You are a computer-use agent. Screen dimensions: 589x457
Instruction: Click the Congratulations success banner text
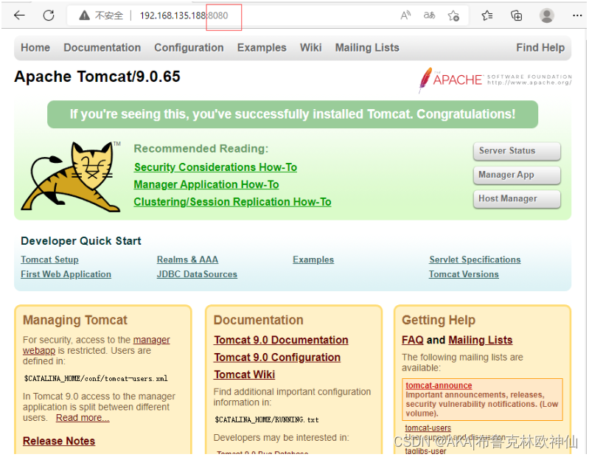tap(293, 114)
